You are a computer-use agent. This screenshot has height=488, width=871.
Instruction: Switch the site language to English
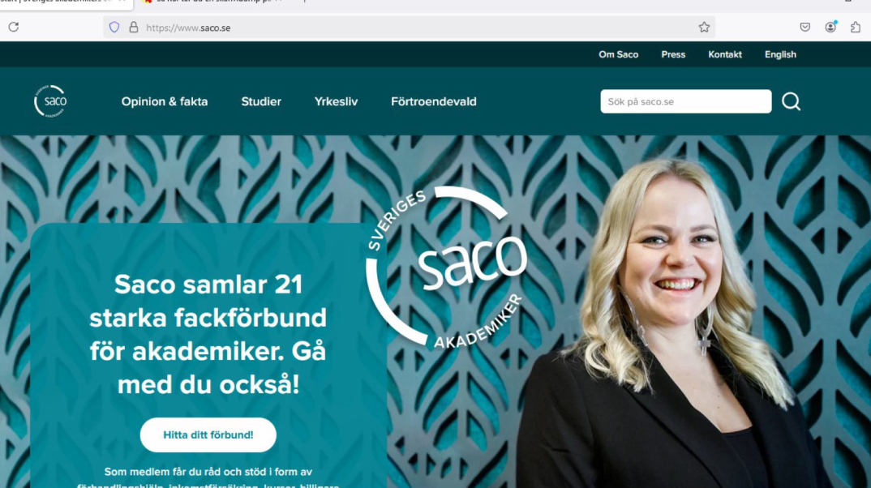[x=780, y=54]
